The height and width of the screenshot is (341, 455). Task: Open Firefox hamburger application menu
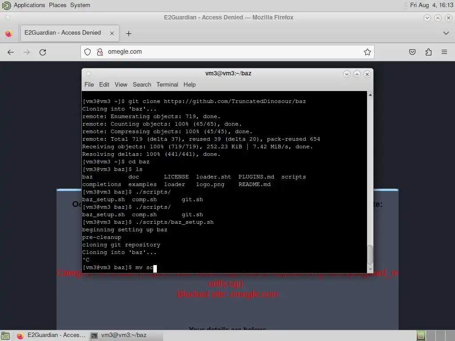tap(444, 52)
